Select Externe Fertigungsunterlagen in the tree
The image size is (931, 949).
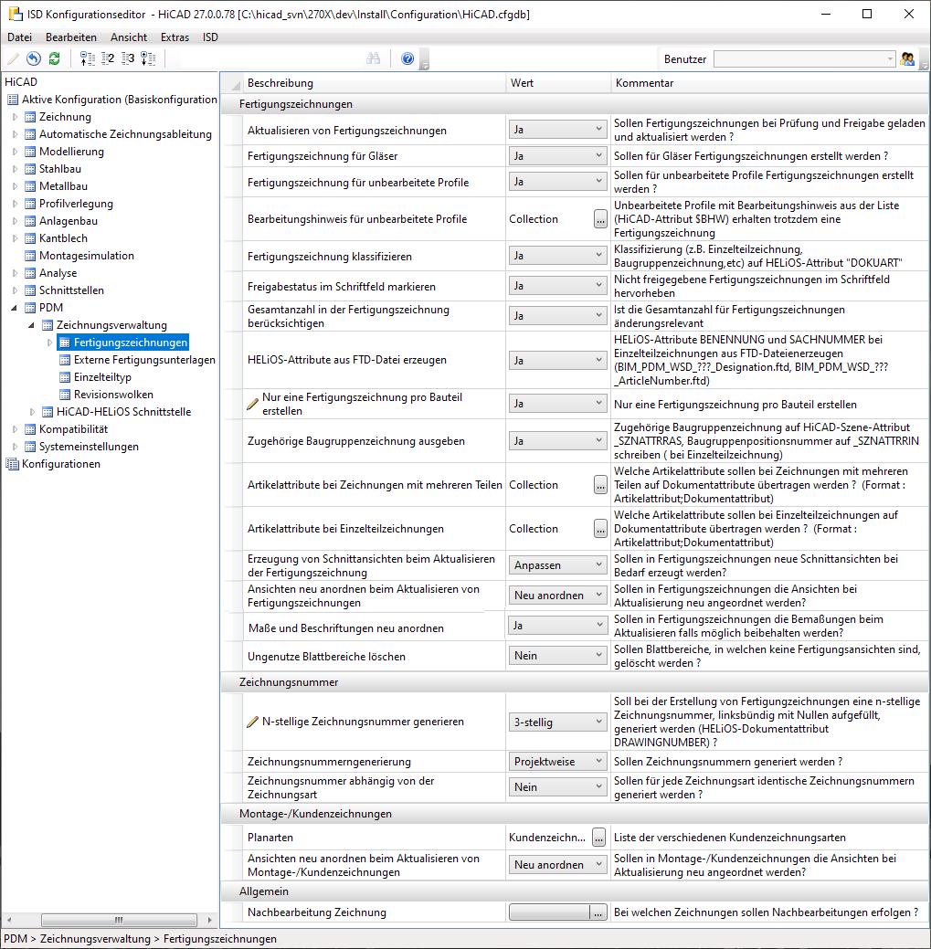(x=144, y=360)
